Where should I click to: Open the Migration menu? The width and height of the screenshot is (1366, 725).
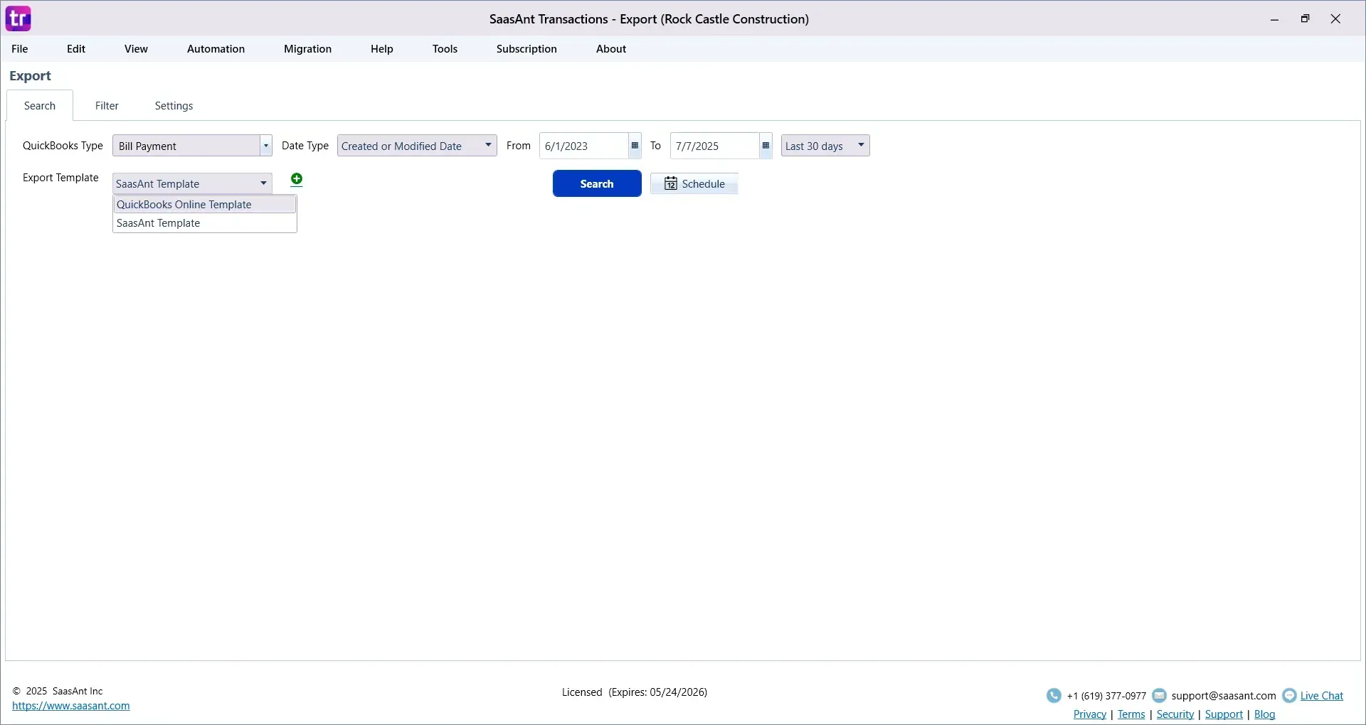click(307, 49)
